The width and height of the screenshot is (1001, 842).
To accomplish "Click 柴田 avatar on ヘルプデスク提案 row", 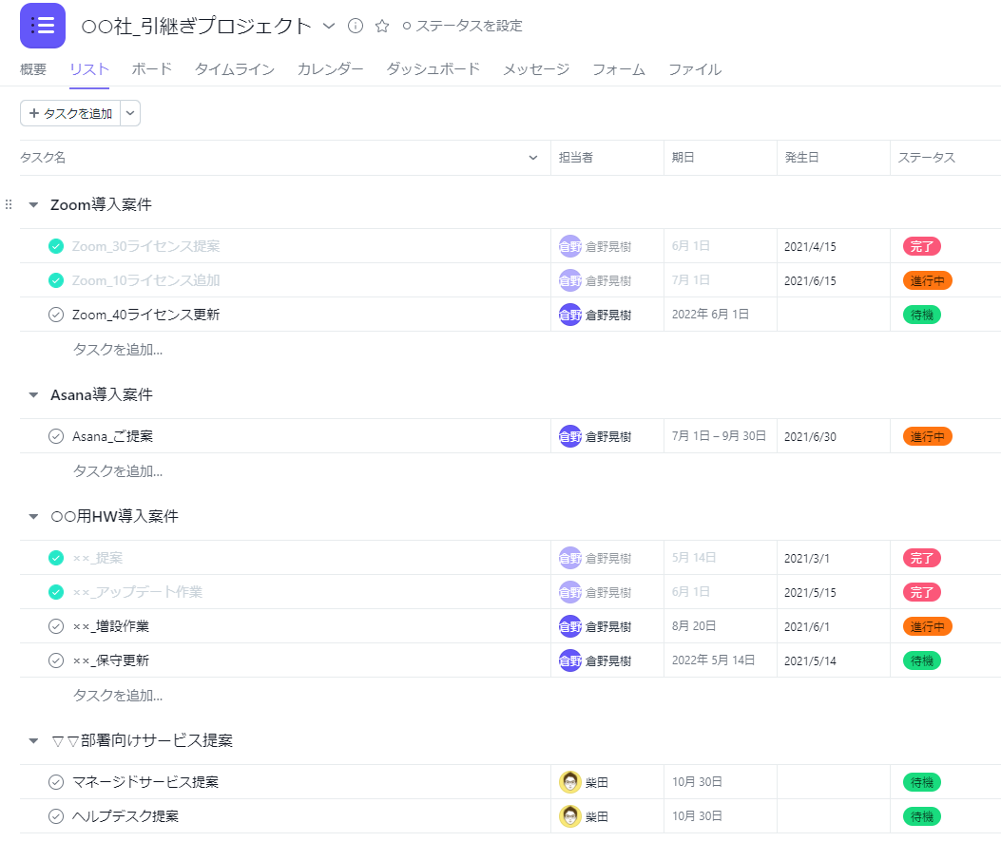I will pos(570,816).
